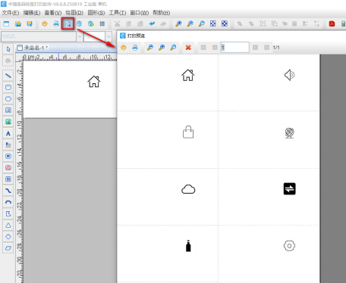Expand the font name dropdown
This screenshot has width=346, height=283.
(x=80, y=36)
